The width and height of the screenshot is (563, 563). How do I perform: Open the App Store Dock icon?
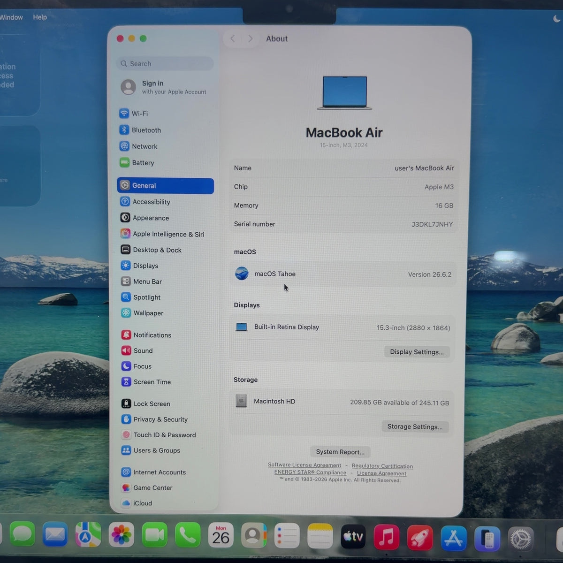point(454,538)
